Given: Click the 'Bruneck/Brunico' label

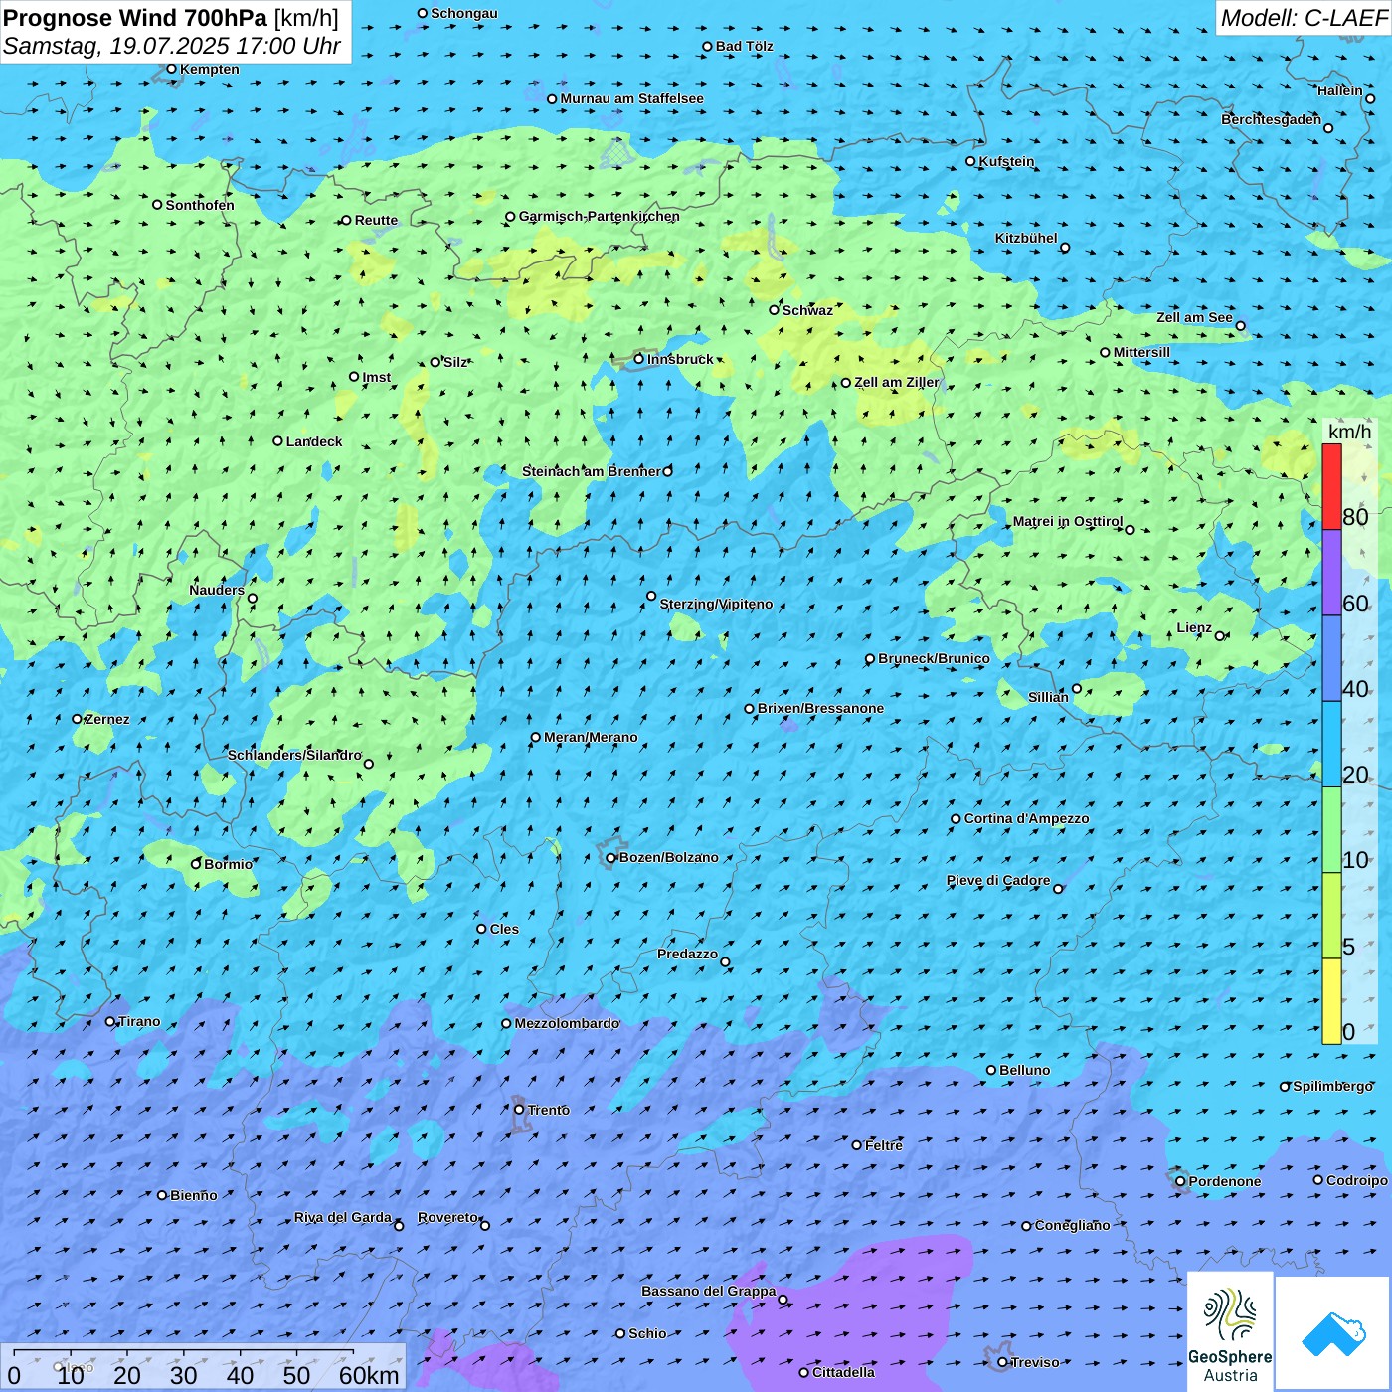Looking at the screenshot, I should [934, 658].
